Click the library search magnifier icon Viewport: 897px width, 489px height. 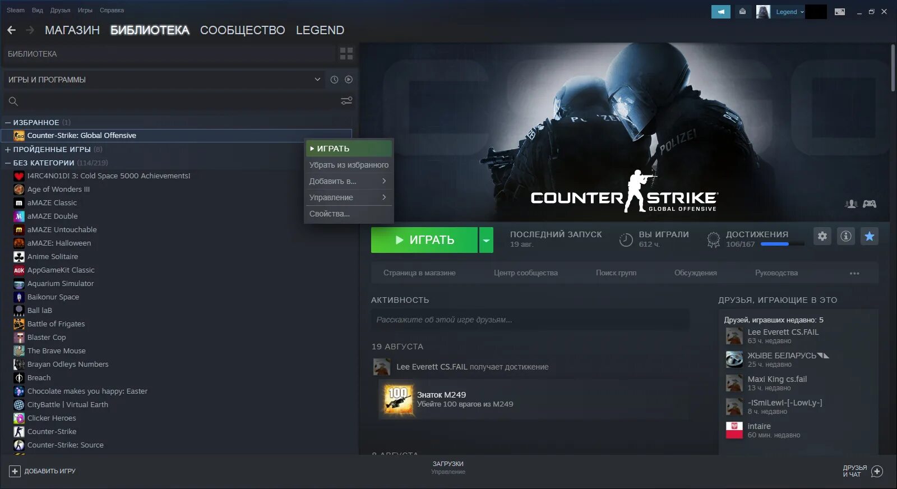(13, 102)
